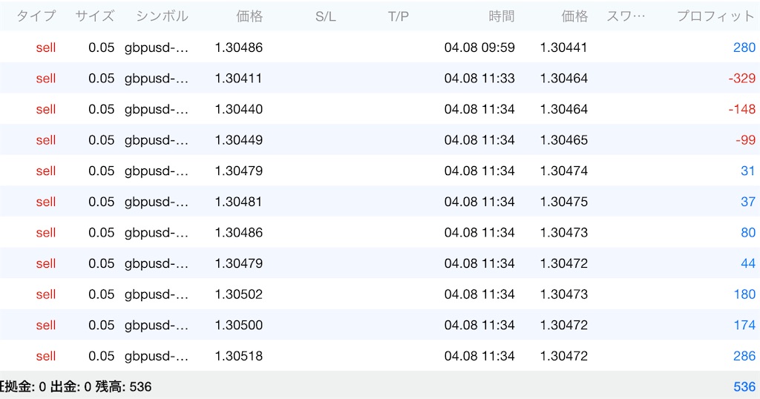Click the 1.30479 open price in the 44 row
Viewport: 760px width, 399px height.
238,263
